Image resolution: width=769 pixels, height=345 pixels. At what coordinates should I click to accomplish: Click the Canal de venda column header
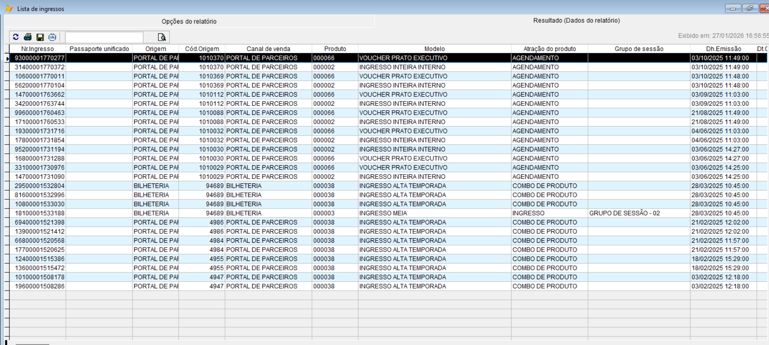(268, 49)
